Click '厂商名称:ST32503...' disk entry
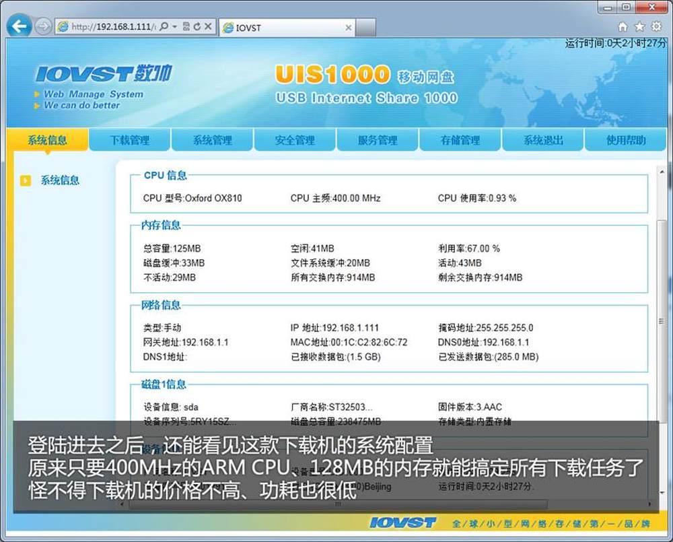The height and width of the screenshot is (542, 673). click(331, 407)
